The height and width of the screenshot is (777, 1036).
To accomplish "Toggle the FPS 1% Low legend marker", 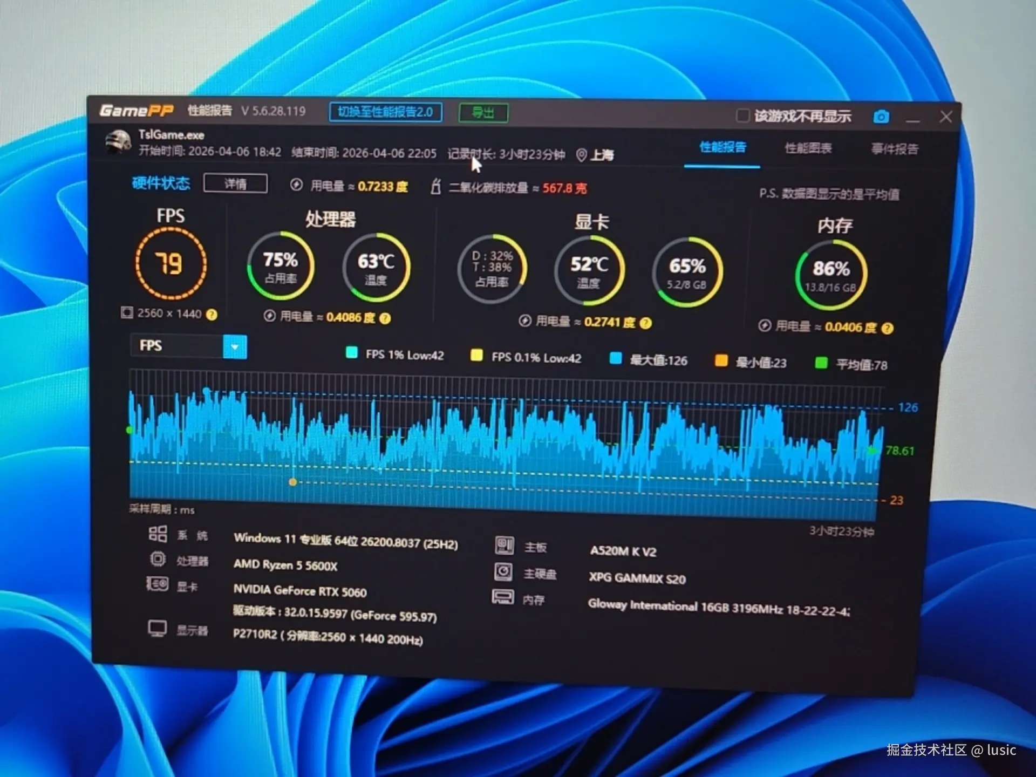I will click(351, 353).
